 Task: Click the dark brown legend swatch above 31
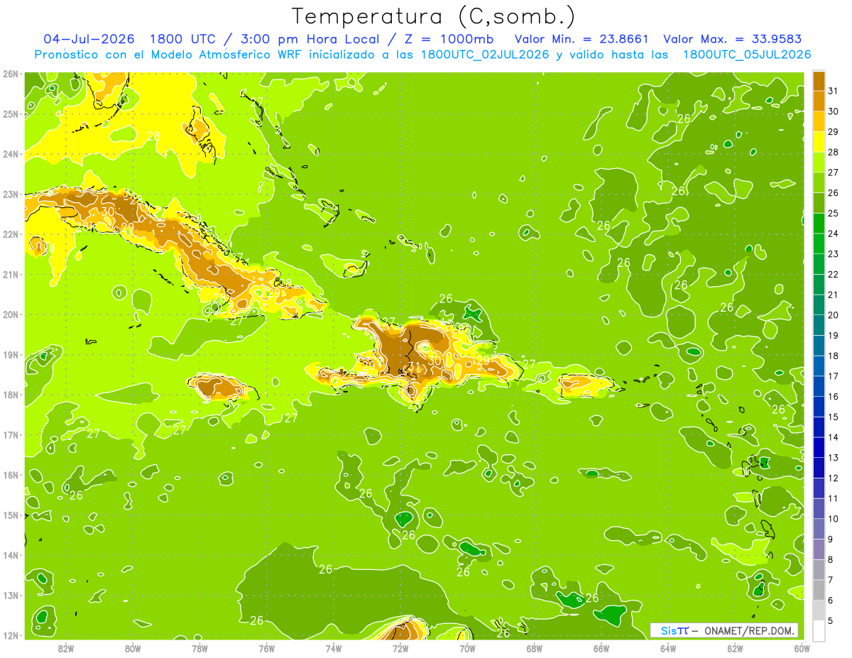[819, 80]
